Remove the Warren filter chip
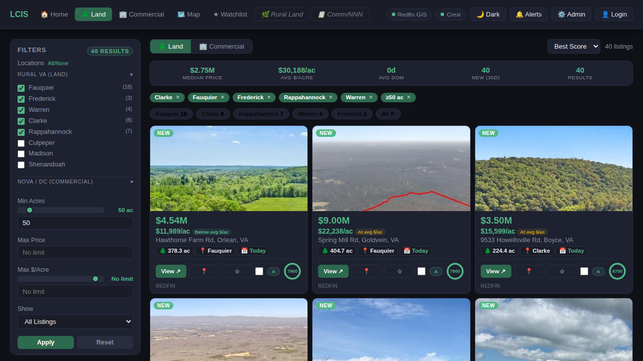This screenshot has width=643, height=361. (x=371, y=97)
